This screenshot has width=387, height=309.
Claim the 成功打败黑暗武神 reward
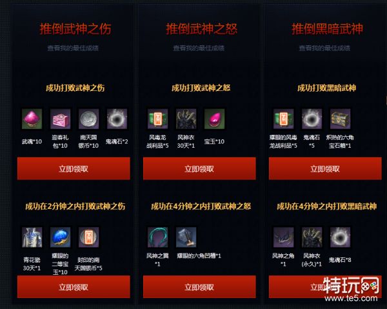325,168
